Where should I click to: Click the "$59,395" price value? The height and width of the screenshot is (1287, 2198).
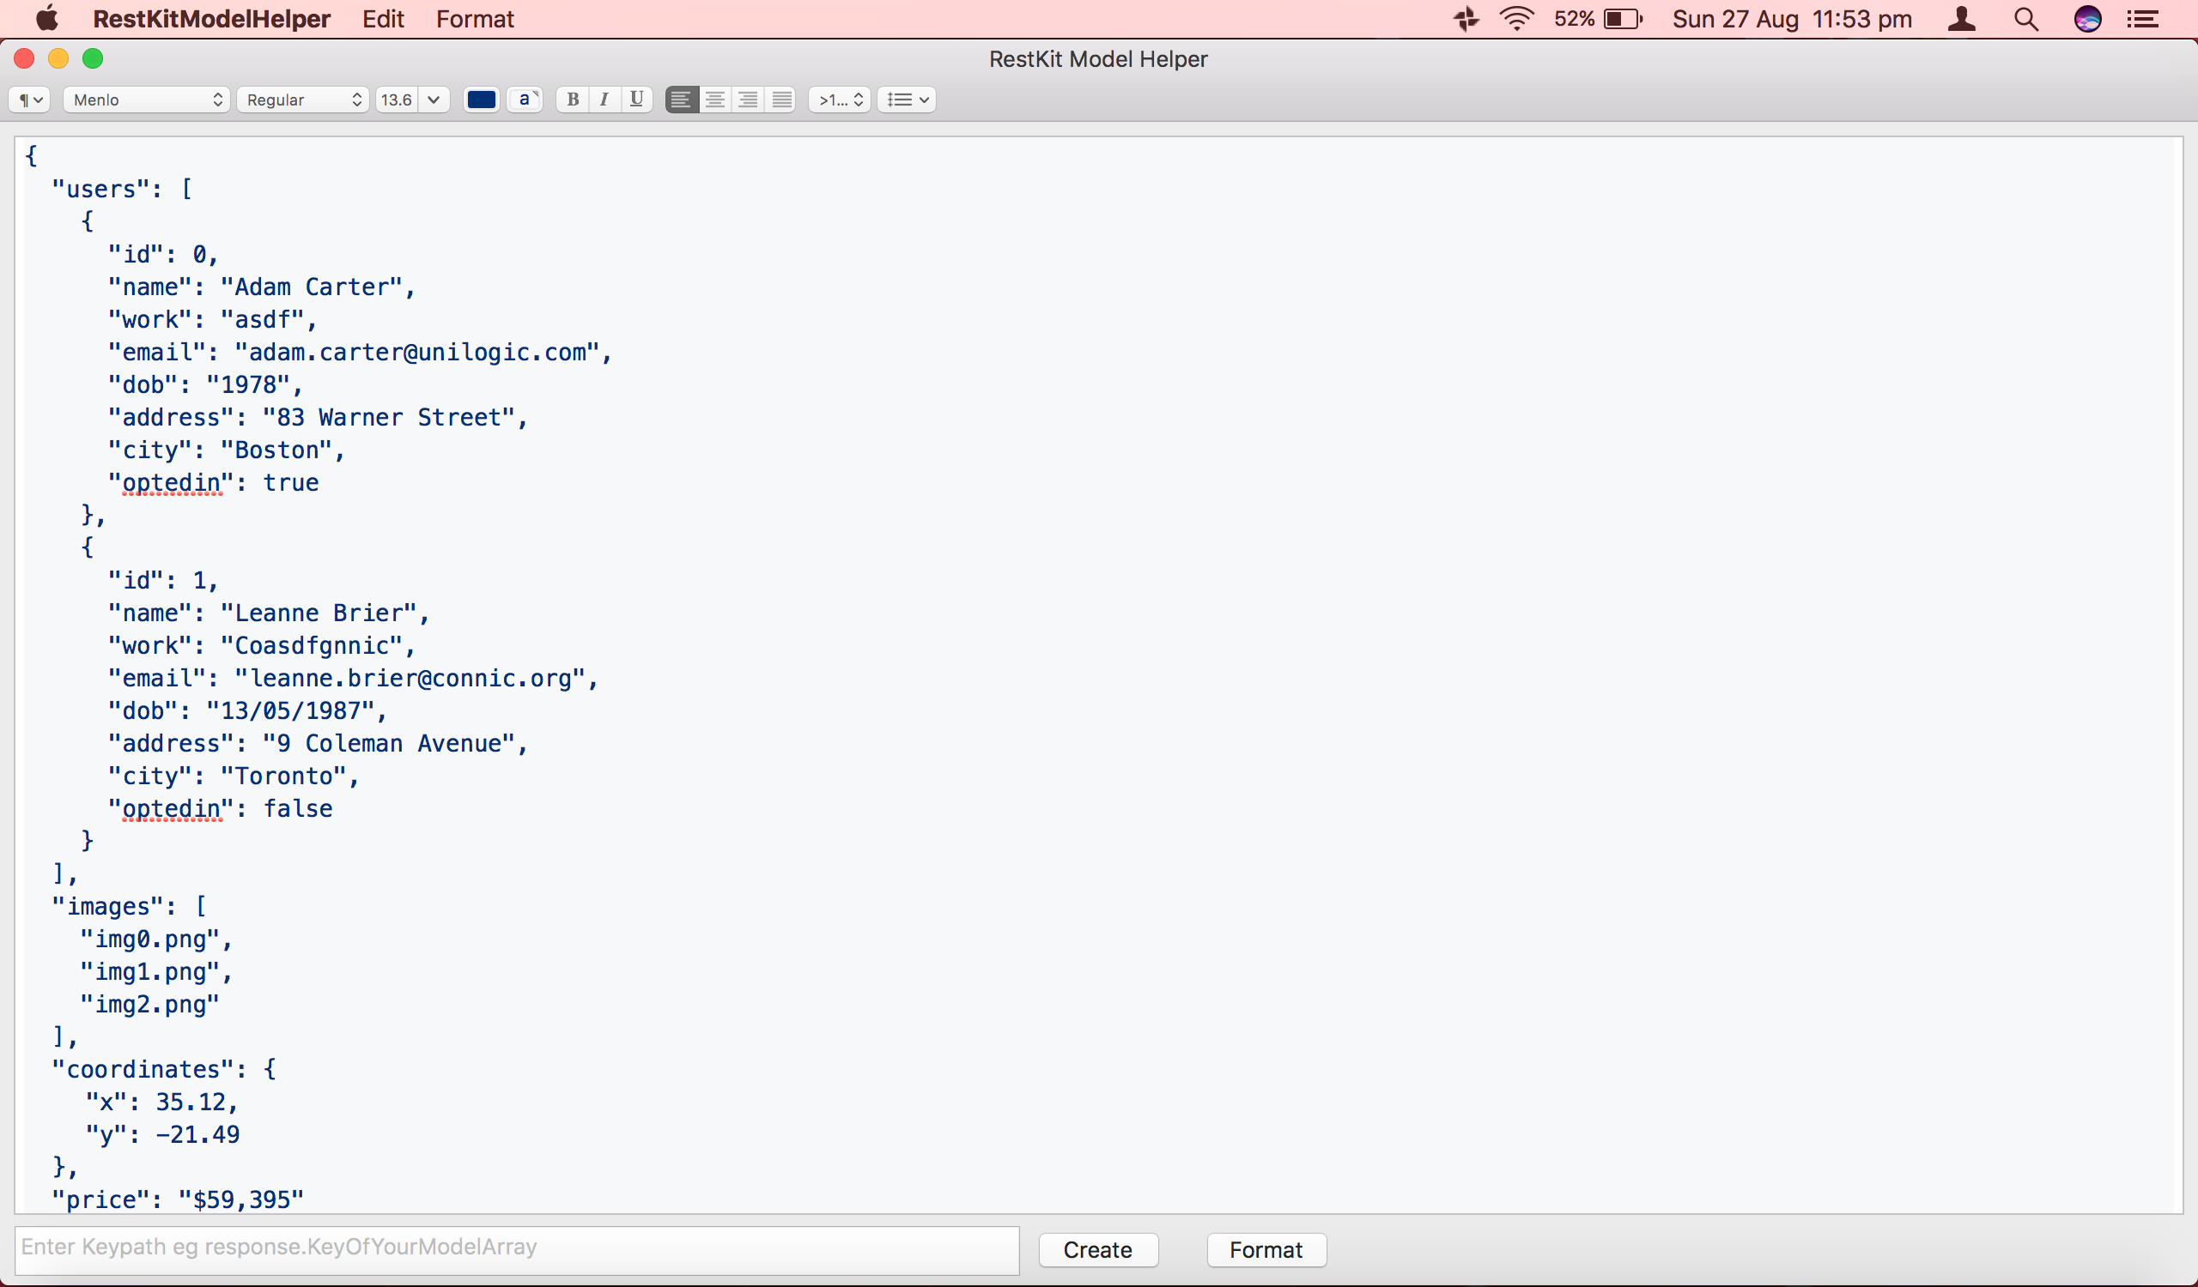click(x=241, y=1199)
